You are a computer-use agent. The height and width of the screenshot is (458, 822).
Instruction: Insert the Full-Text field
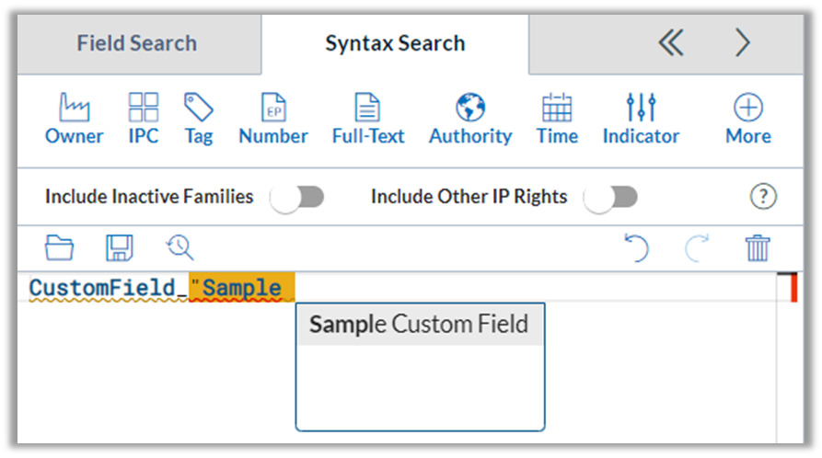click(368, 119)
